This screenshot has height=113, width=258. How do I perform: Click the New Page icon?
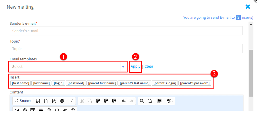[46, 101]
